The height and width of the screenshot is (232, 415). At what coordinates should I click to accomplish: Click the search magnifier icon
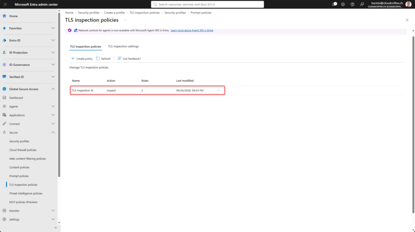(155, 4)
